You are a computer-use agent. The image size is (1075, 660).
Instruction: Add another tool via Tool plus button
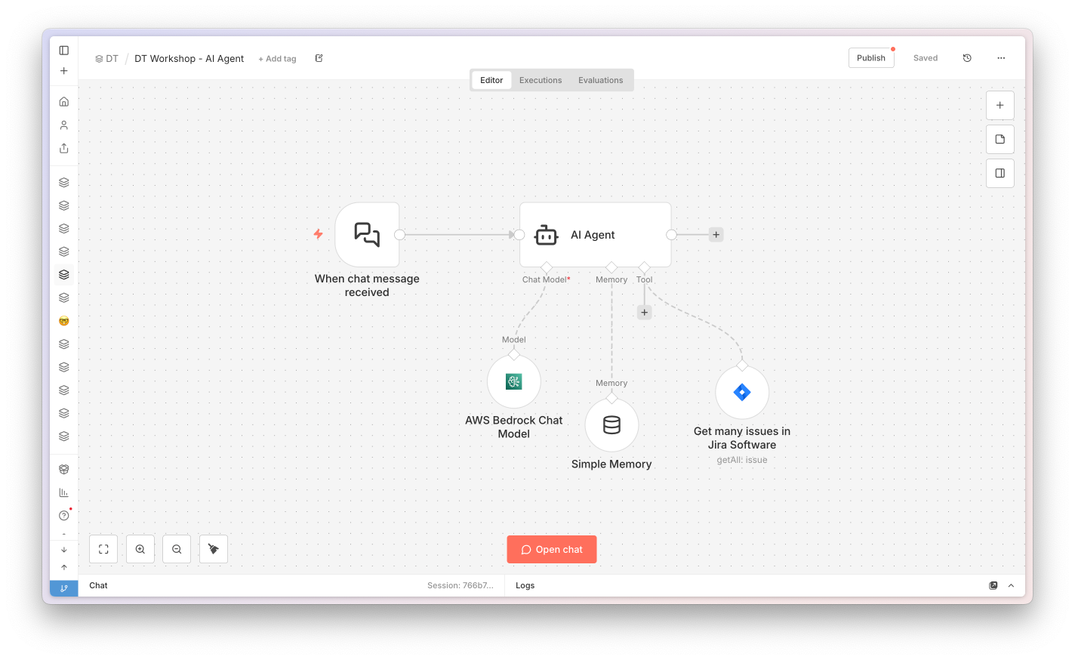pos(645,313)
